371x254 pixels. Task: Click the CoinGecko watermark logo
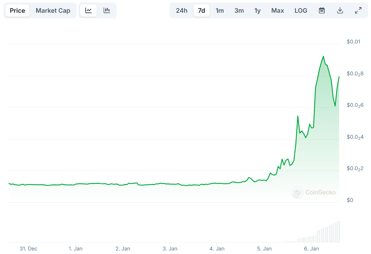click(314, 192)
